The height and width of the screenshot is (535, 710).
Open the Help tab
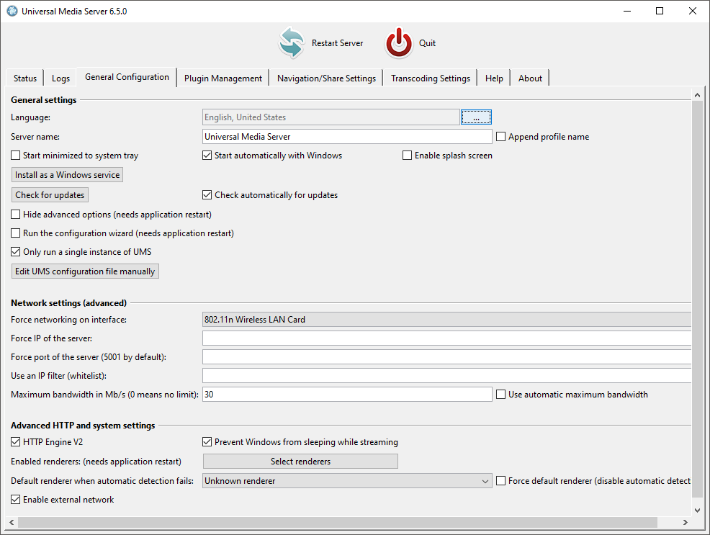[x=494, y=78]
